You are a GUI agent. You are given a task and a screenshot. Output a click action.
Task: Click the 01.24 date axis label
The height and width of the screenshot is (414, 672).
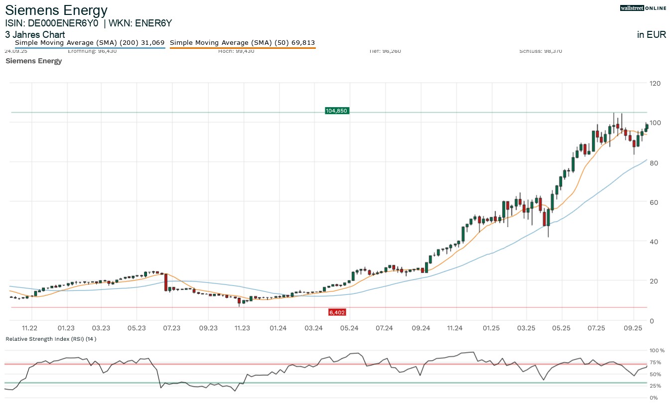coord(278,328)
